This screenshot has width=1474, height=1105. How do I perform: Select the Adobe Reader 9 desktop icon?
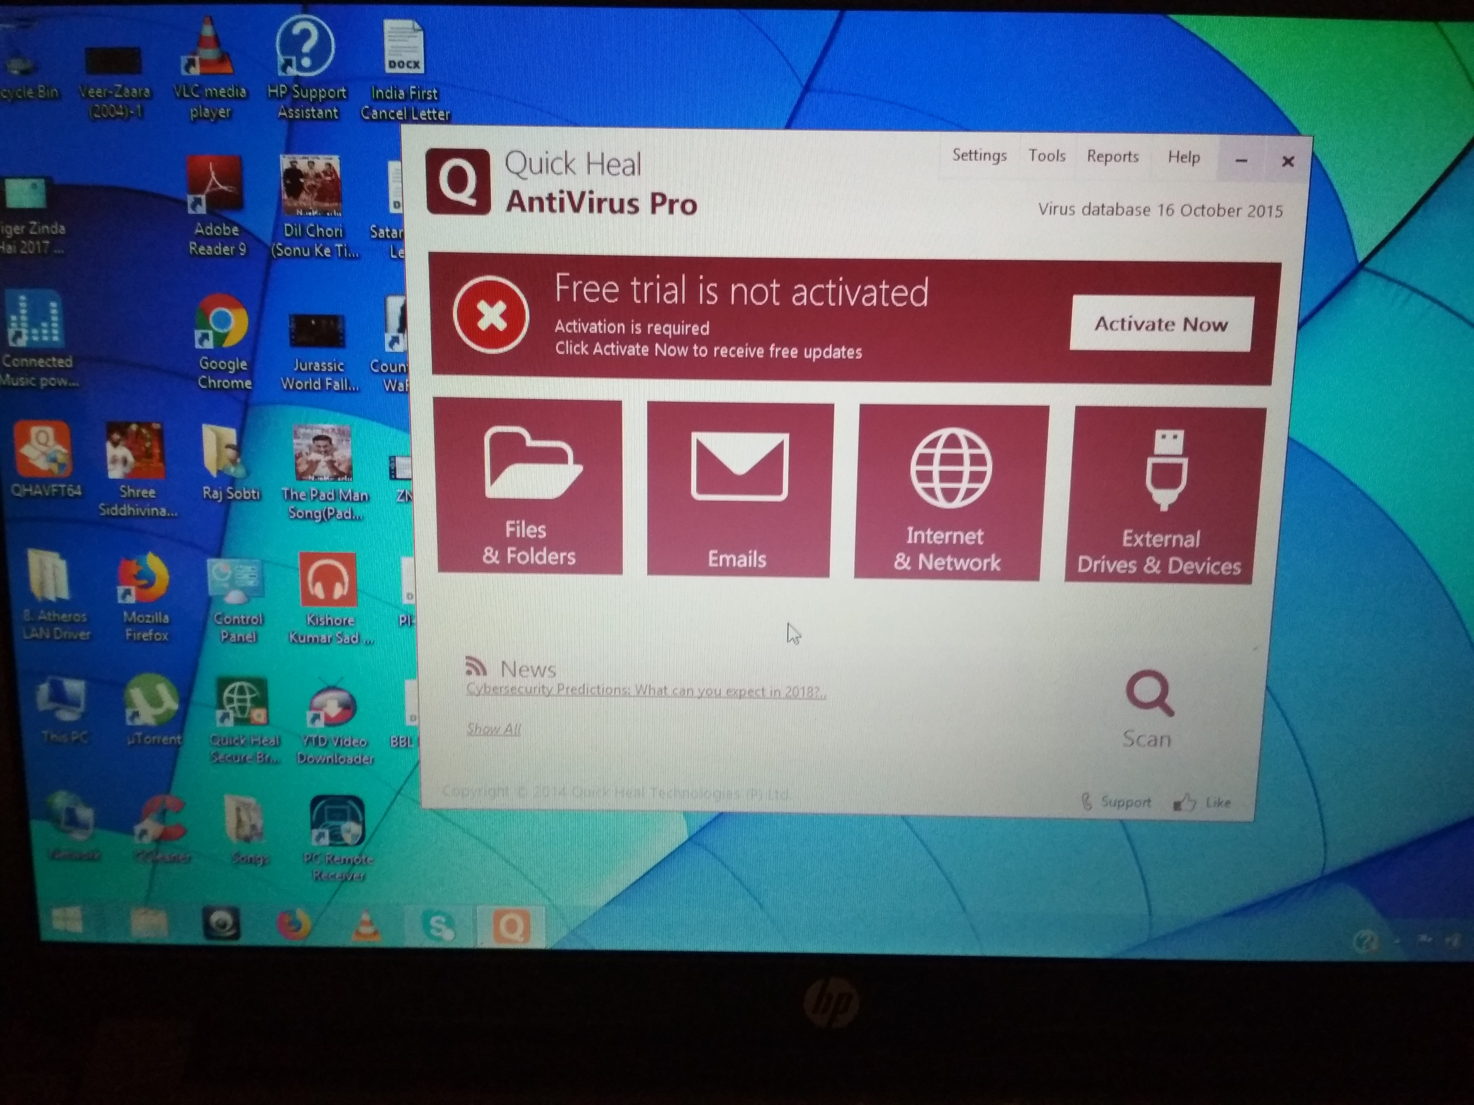click(215, 206)
